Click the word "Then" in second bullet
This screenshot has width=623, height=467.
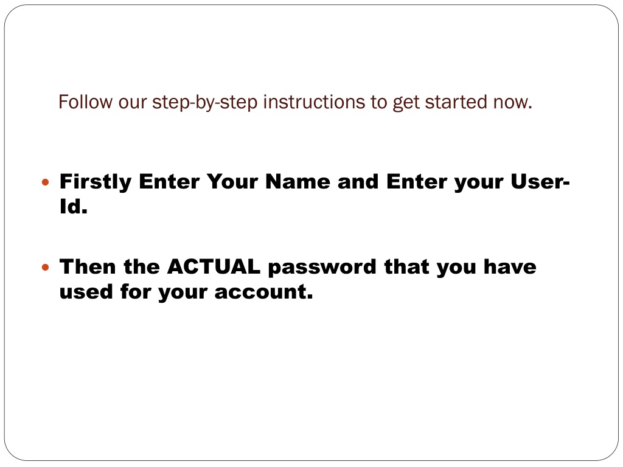[x=88, y=266]
